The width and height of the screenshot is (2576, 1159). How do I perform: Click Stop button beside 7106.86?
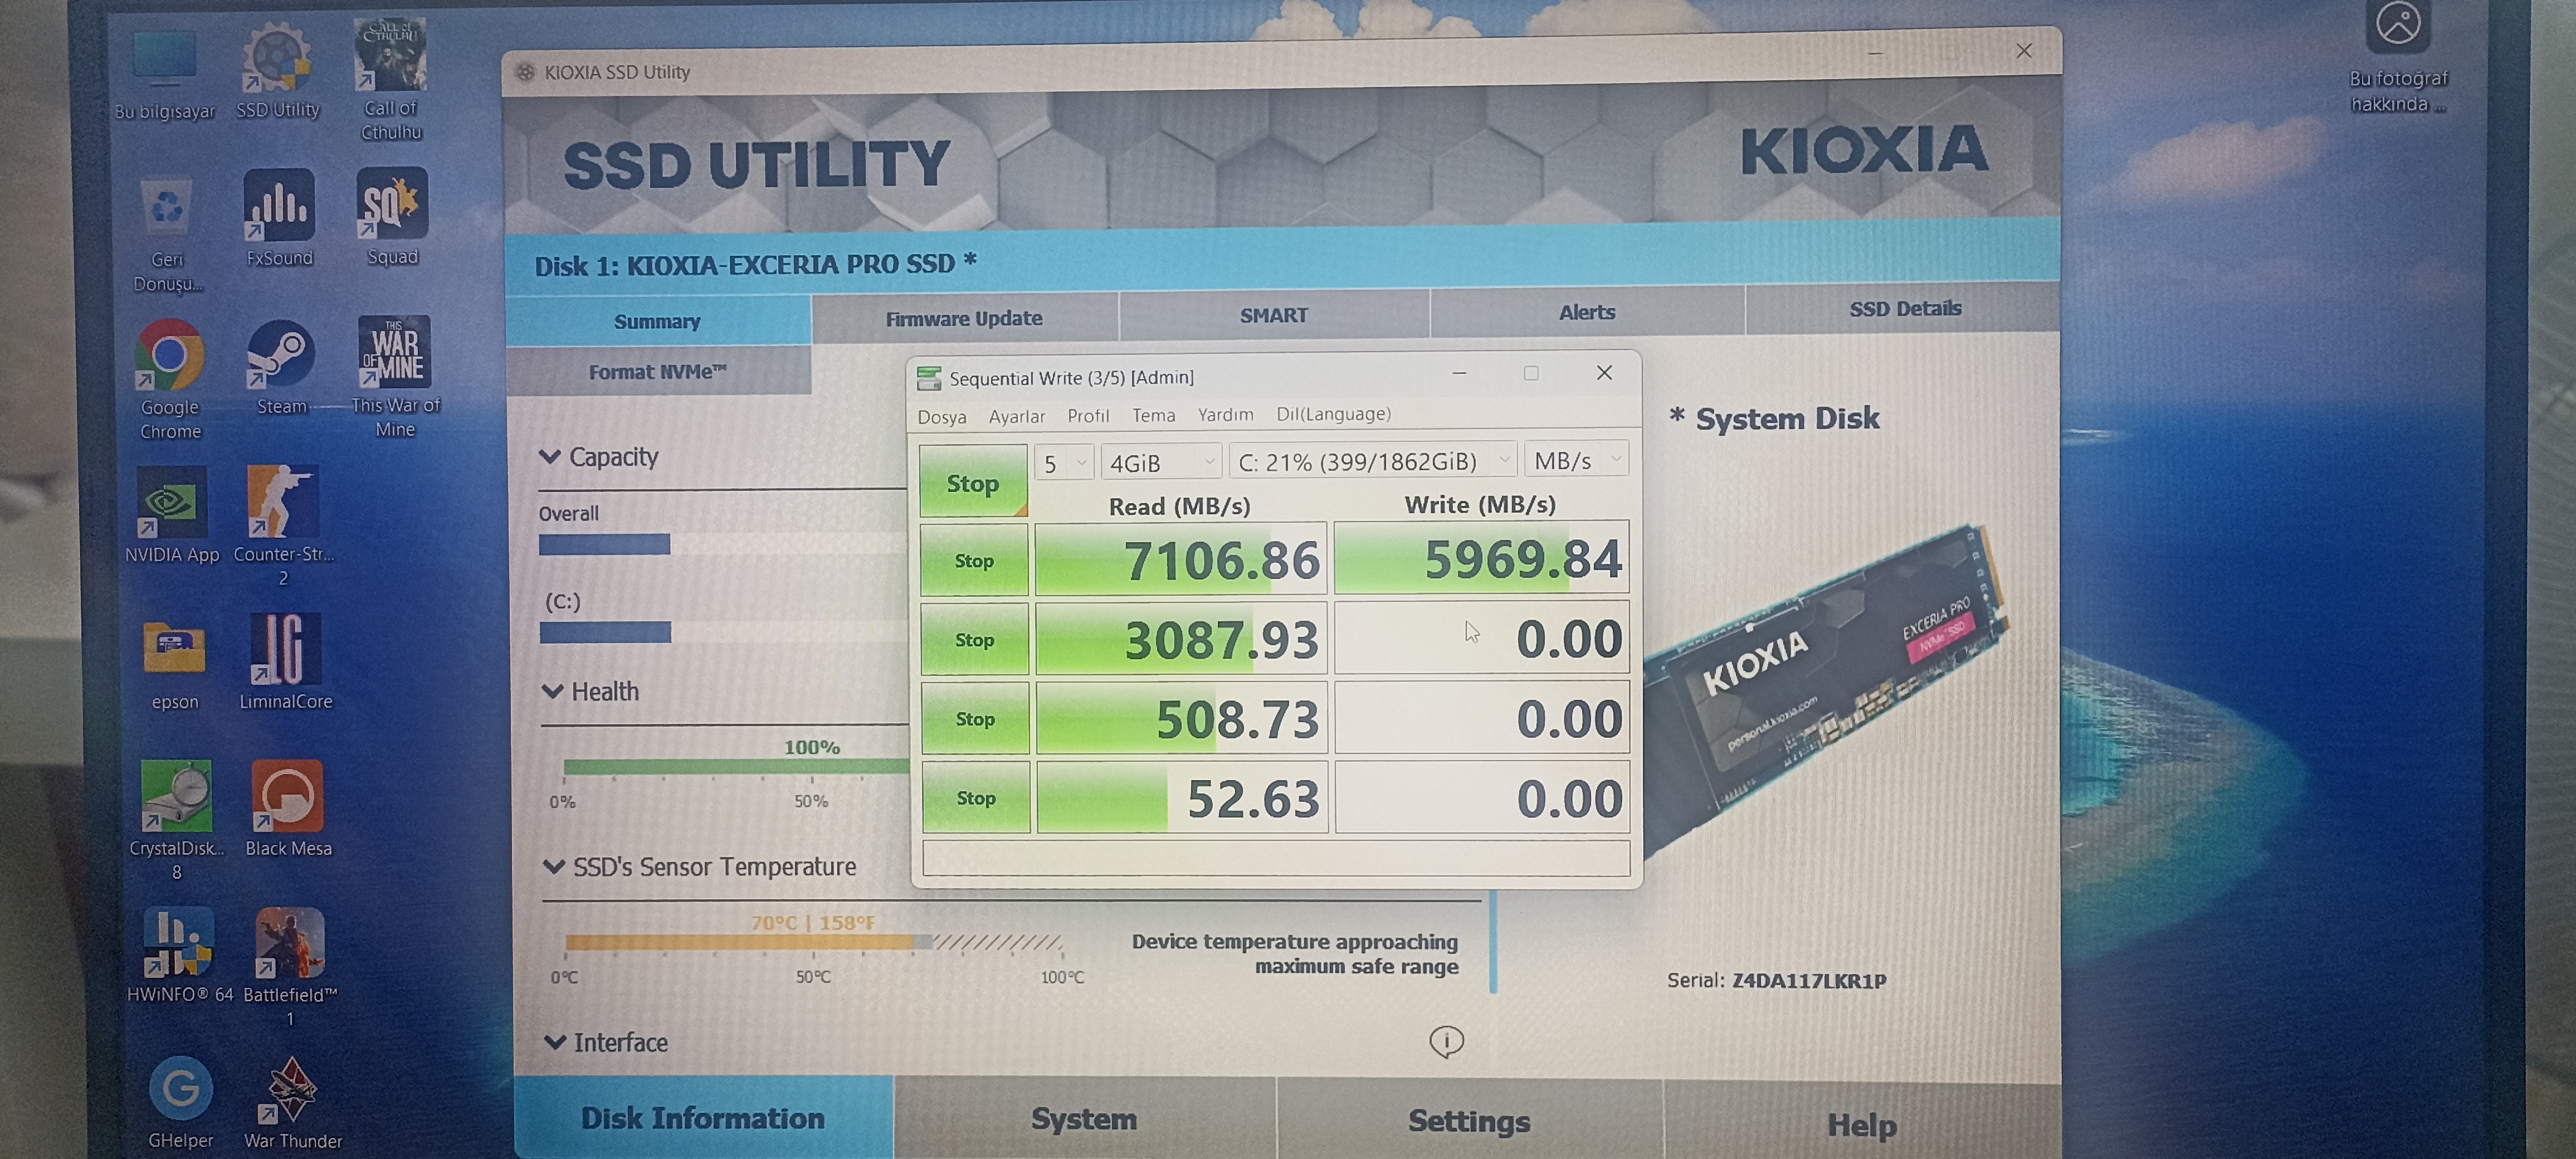pos(974,560)
